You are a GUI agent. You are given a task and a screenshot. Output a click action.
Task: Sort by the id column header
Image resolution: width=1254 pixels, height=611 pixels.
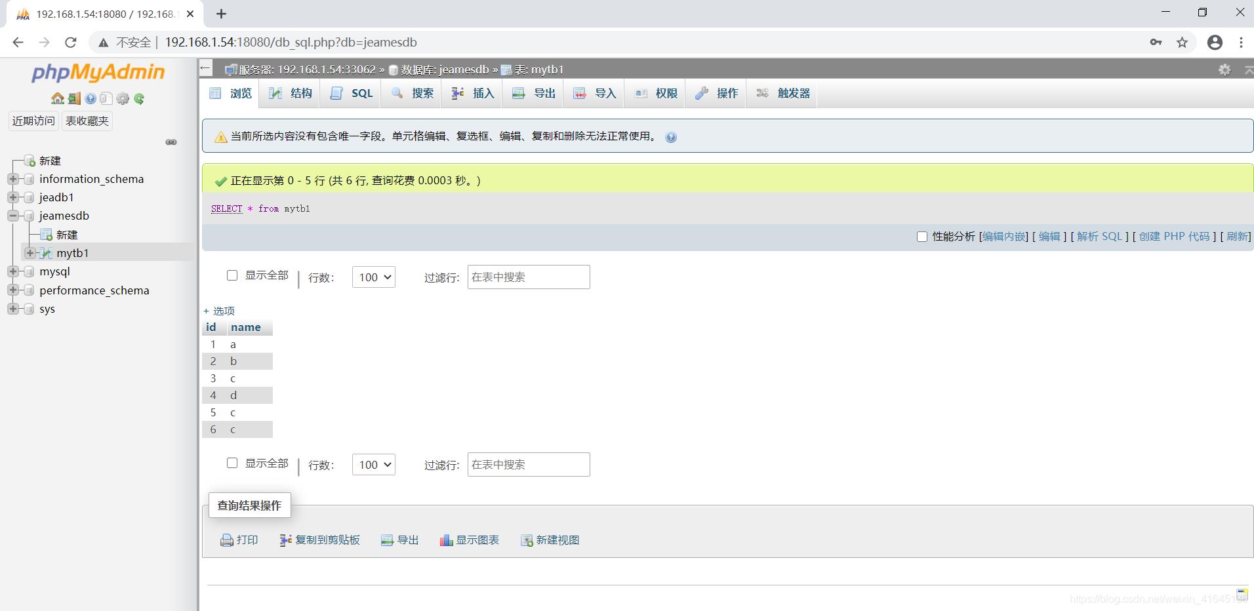(x=211, y=327)
